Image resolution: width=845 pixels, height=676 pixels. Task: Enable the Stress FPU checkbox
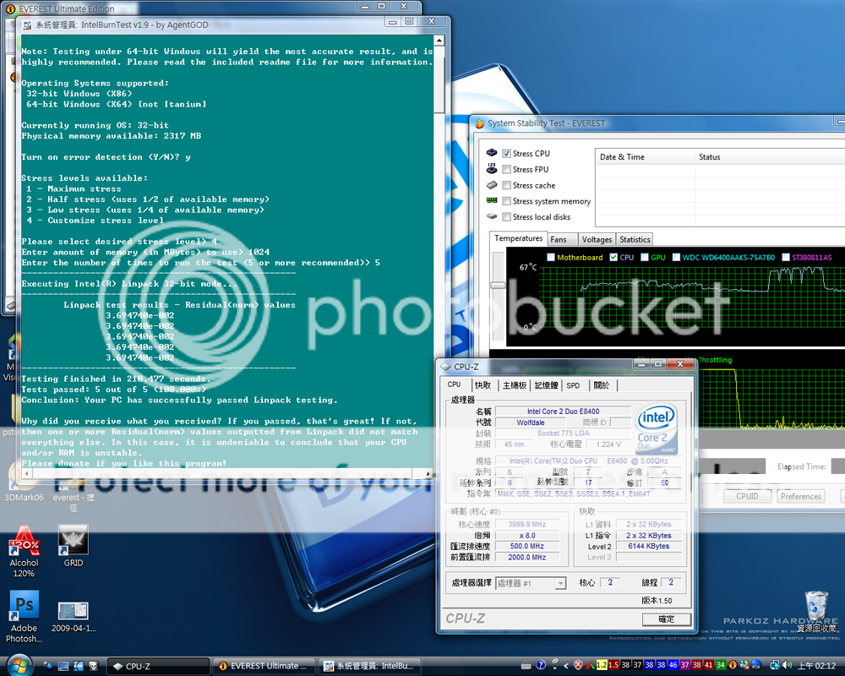(506, 169)
